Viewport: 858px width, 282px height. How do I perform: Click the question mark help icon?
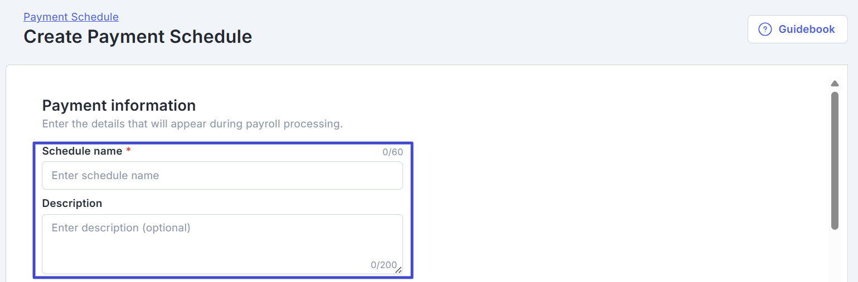pyautogui.click(x=765, y=29)
